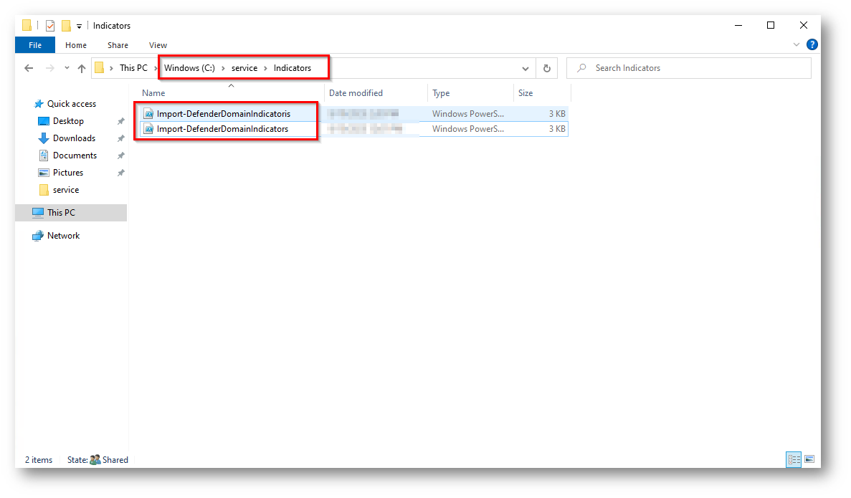851x498 pixels.
Task: Select Downloads in Quick access
Action: click(x=74, y=138)
